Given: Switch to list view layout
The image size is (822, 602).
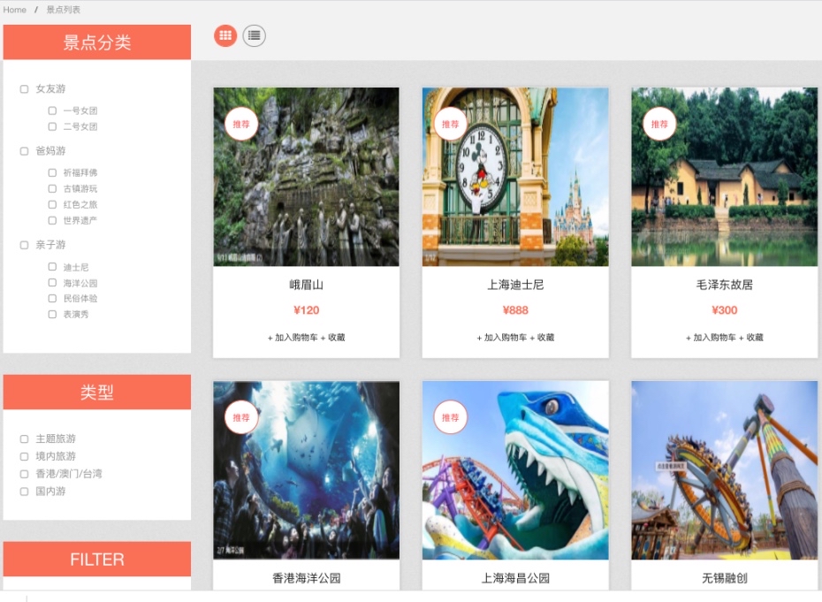Looking at the screenshot, I should pos(255,35).
